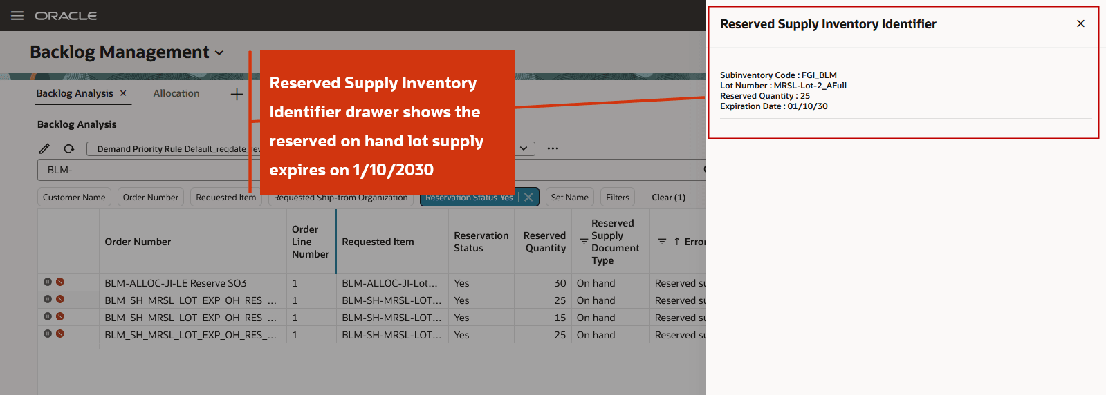Open the Set Name filter chip
Image resolution: width=1106 pixels, height=395 pixels.
tap(570, 197)
